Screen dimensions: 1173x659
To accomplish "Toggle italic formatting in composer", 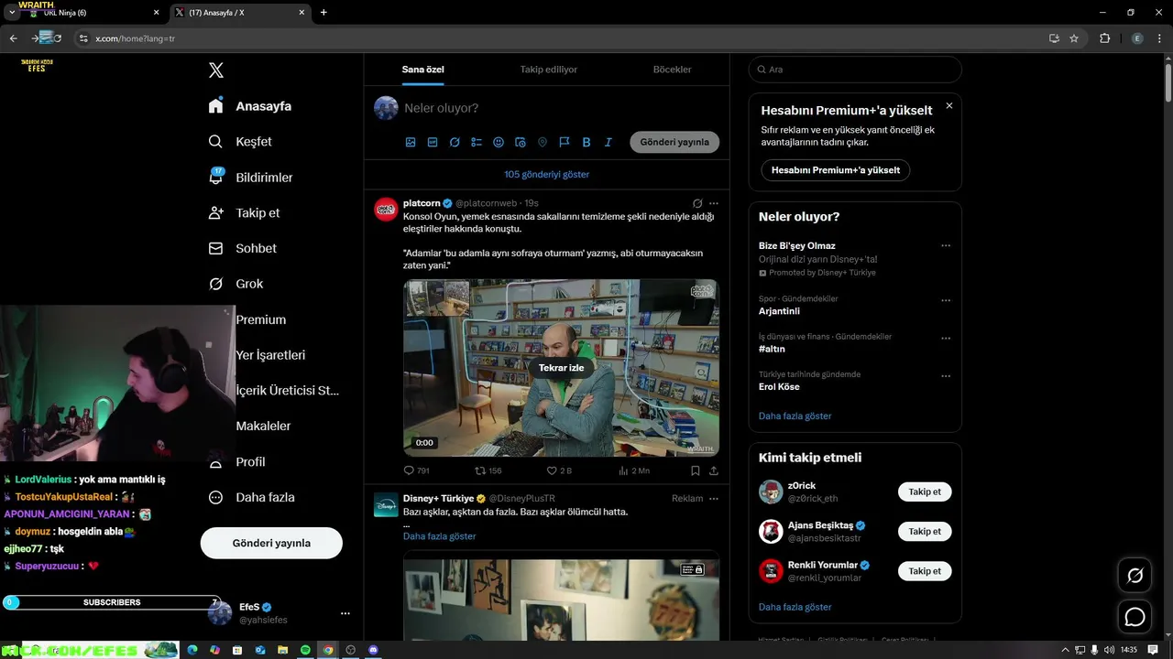I will click(x=608, y=142).
